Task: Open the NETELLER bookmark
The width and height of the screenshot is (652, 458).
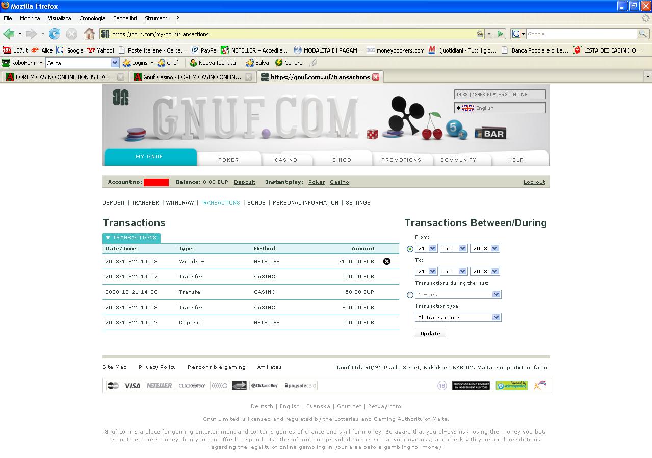Action: (255, 50)
